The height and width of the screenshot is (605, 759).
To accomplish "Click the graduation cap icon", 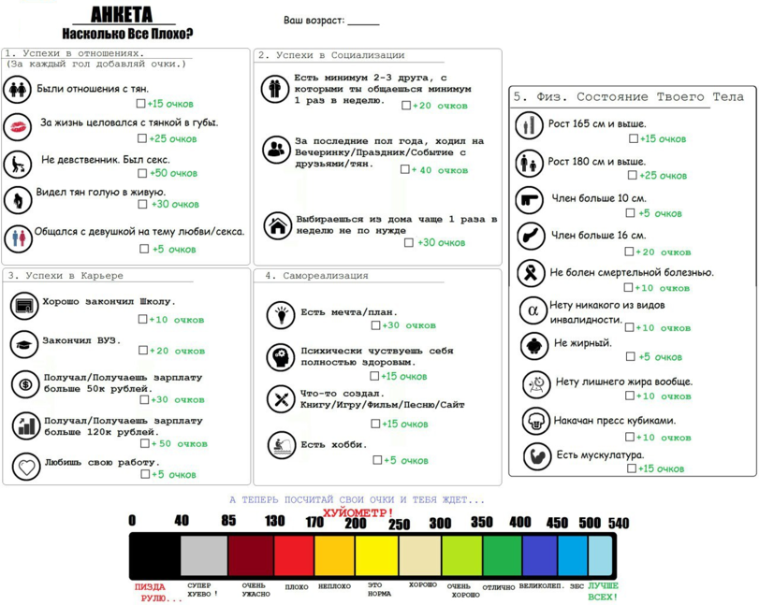I will tap(24, 344).
